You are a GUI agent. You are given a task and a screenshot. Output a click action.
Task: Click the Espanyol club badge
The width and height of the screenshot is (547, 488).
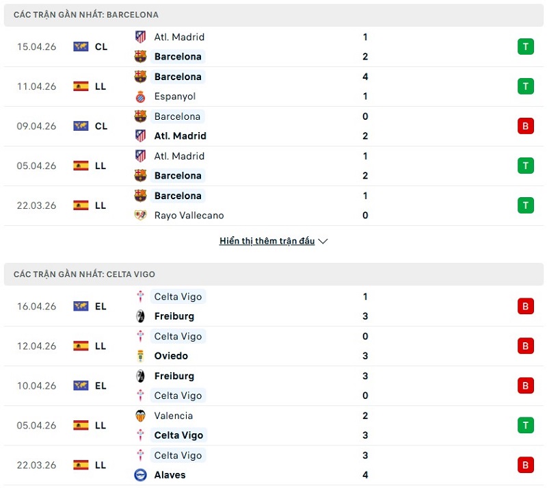click(140, 97)
